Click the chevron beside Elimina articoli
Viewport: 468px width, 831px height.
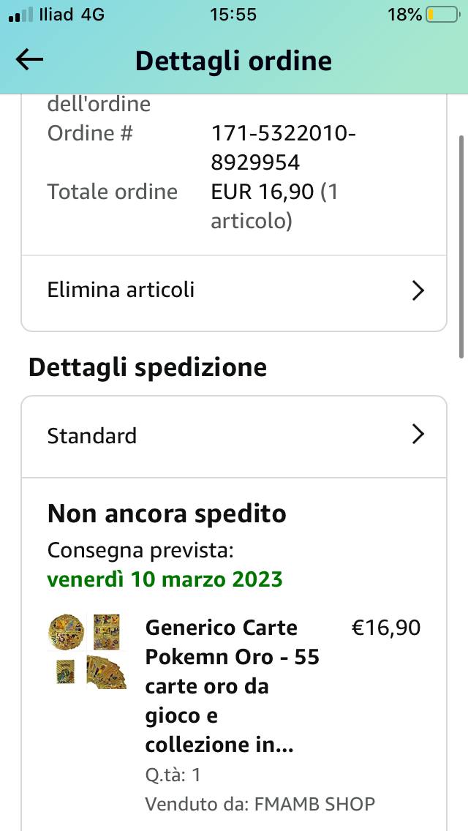pos(418,290)
